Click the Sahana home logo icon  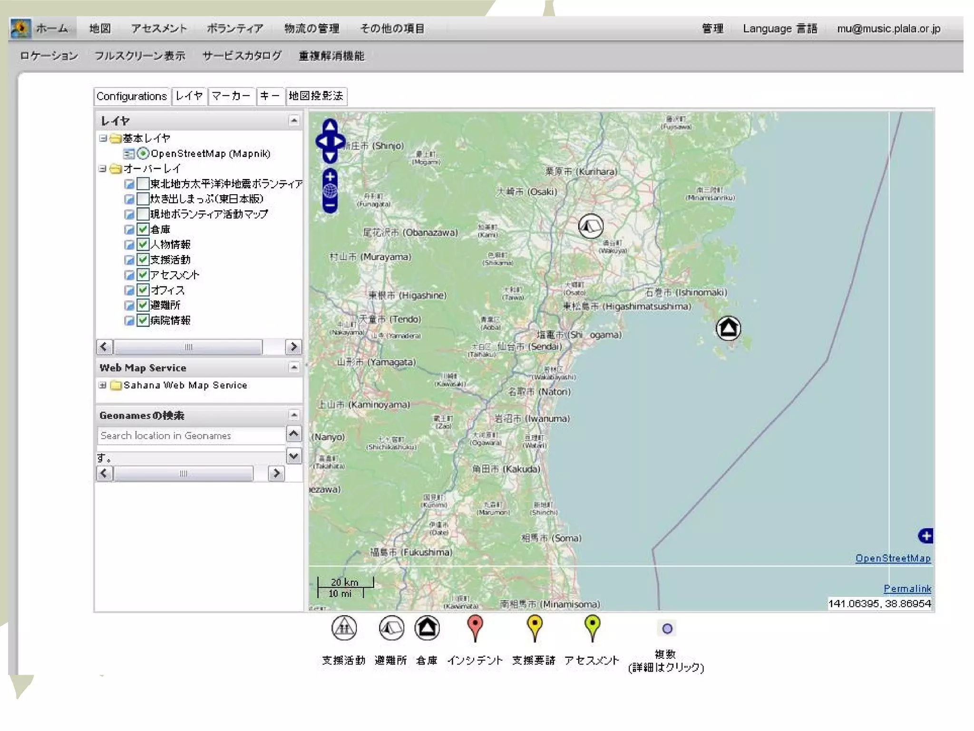click(20, 29)
